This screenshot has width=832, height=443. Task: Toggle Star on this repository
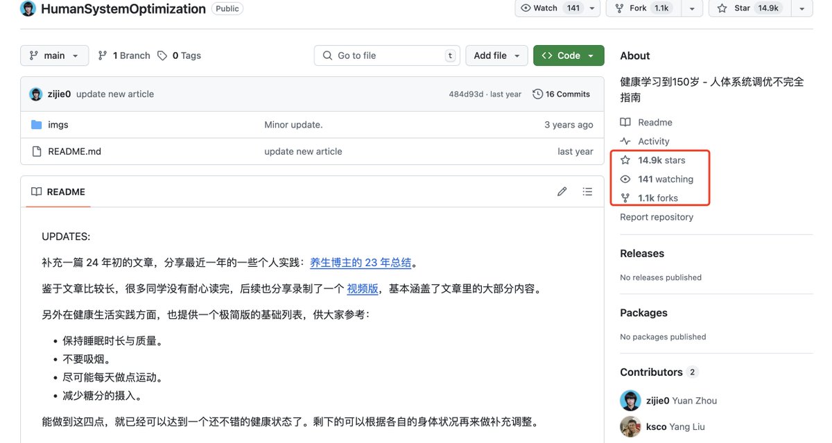click(x=749, y=8)
